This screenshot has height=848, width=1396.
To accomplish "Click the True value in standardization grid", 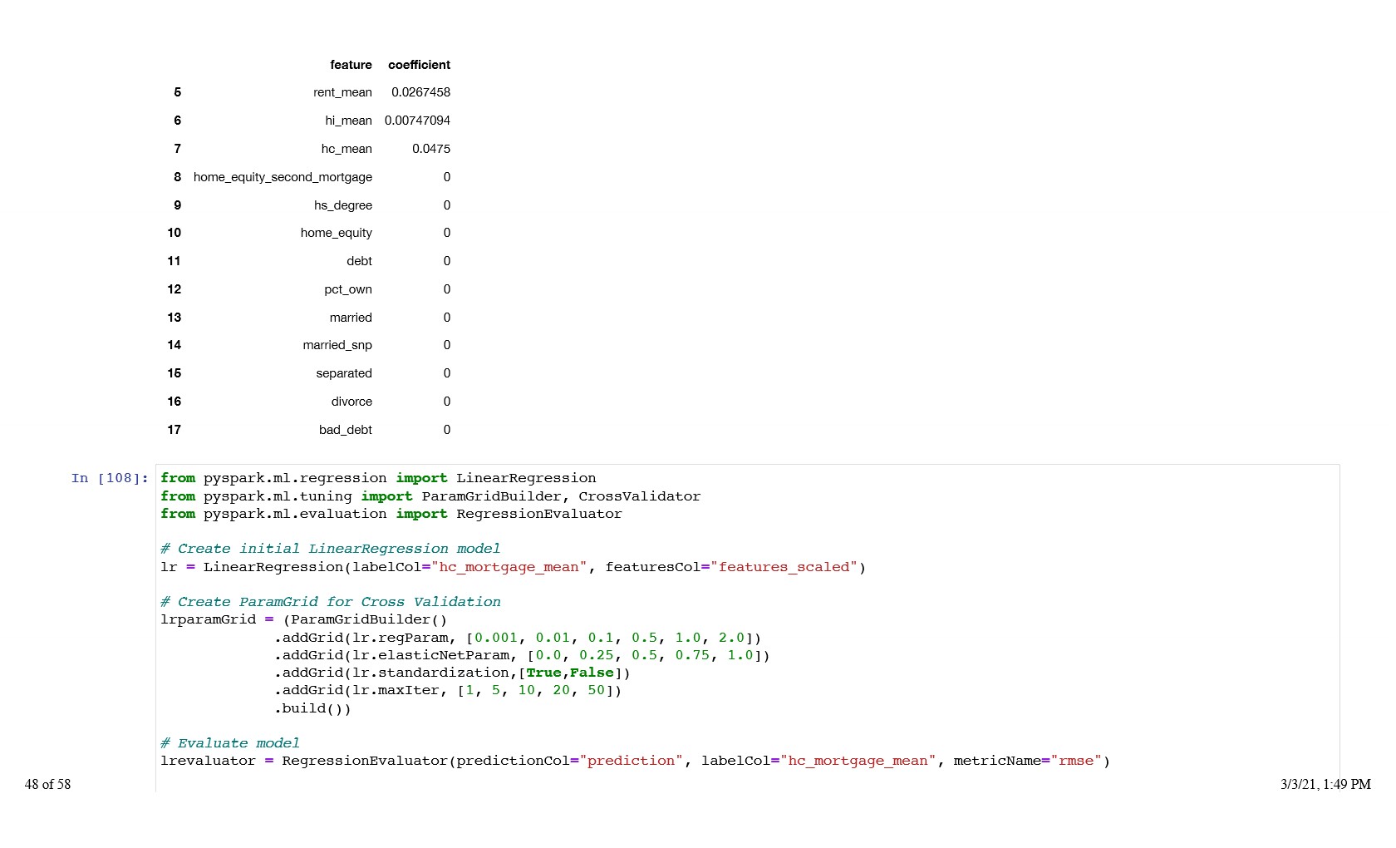I will tap(543, 673).
